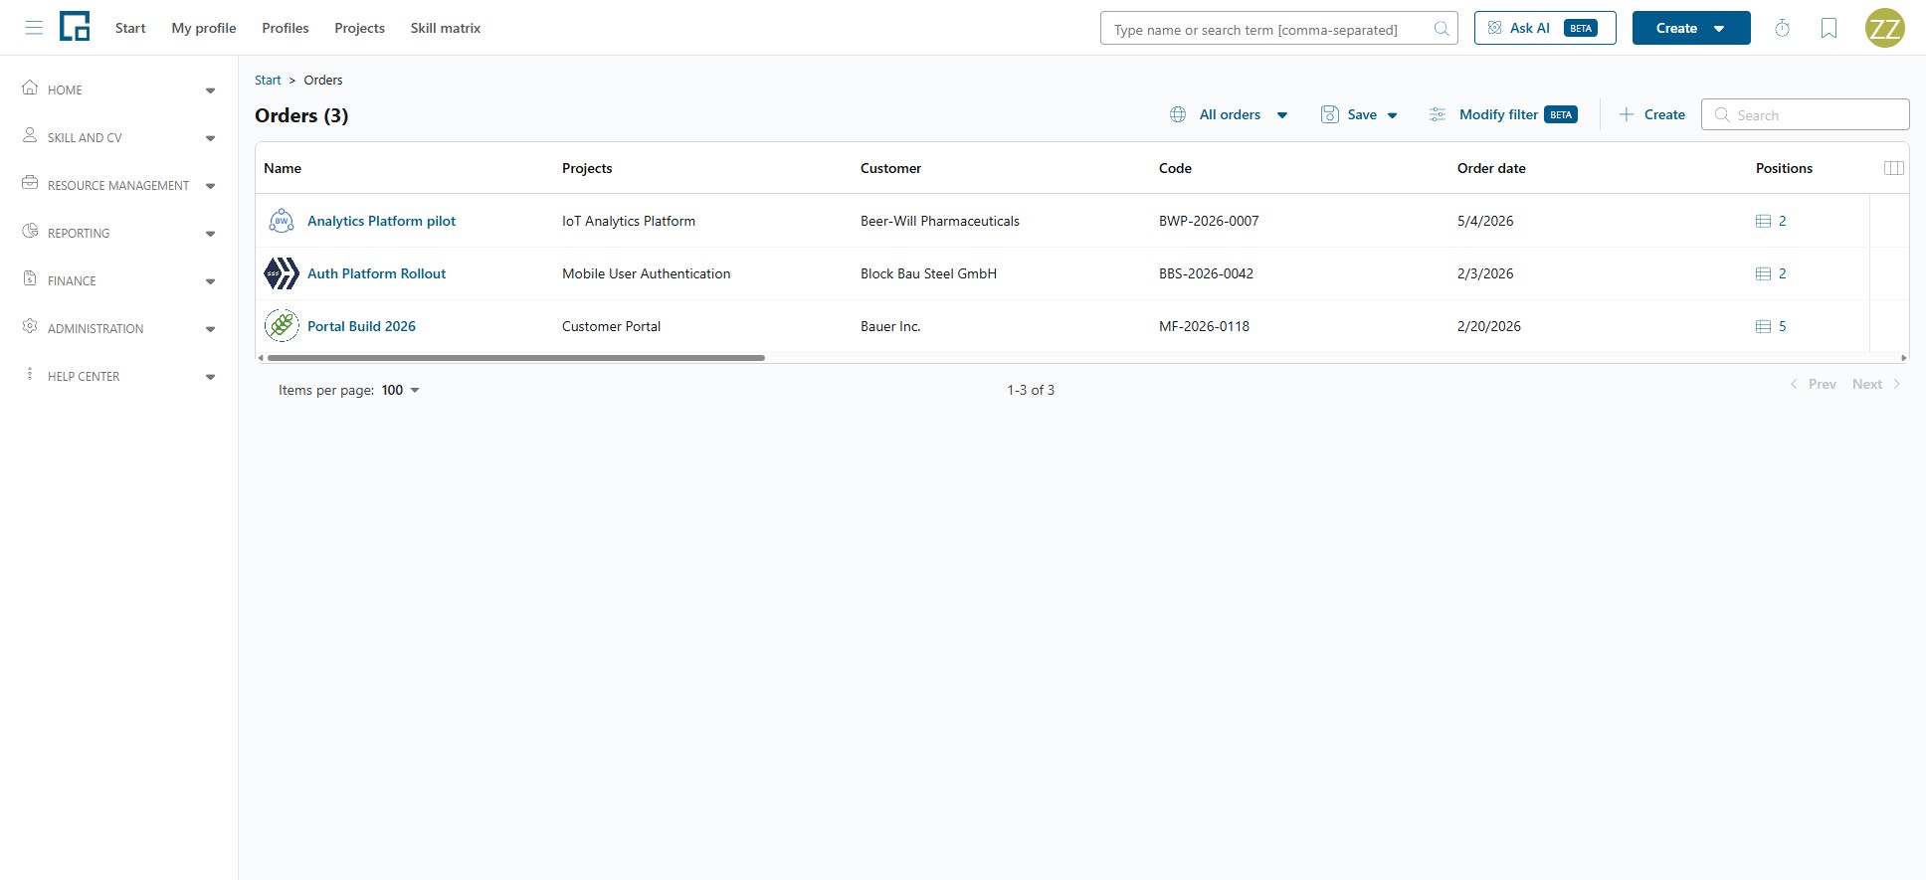
Task: Click Modify filter button
Action: (x=1503, y=114)
